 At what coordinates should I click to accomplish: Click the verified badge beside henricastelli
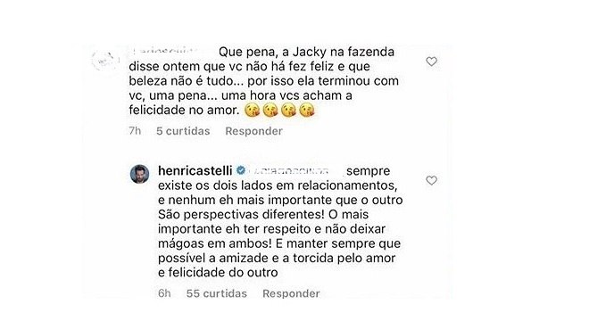241,171
